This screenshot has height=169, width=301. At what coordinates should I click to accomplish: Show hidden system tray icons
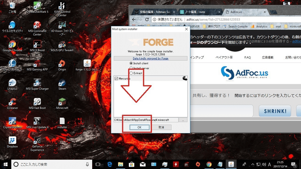pos(252,164)
